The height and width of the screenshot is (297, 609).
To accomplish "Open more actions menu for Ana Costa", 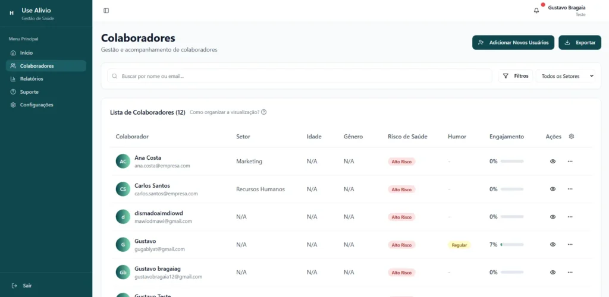I will point(570,162).
